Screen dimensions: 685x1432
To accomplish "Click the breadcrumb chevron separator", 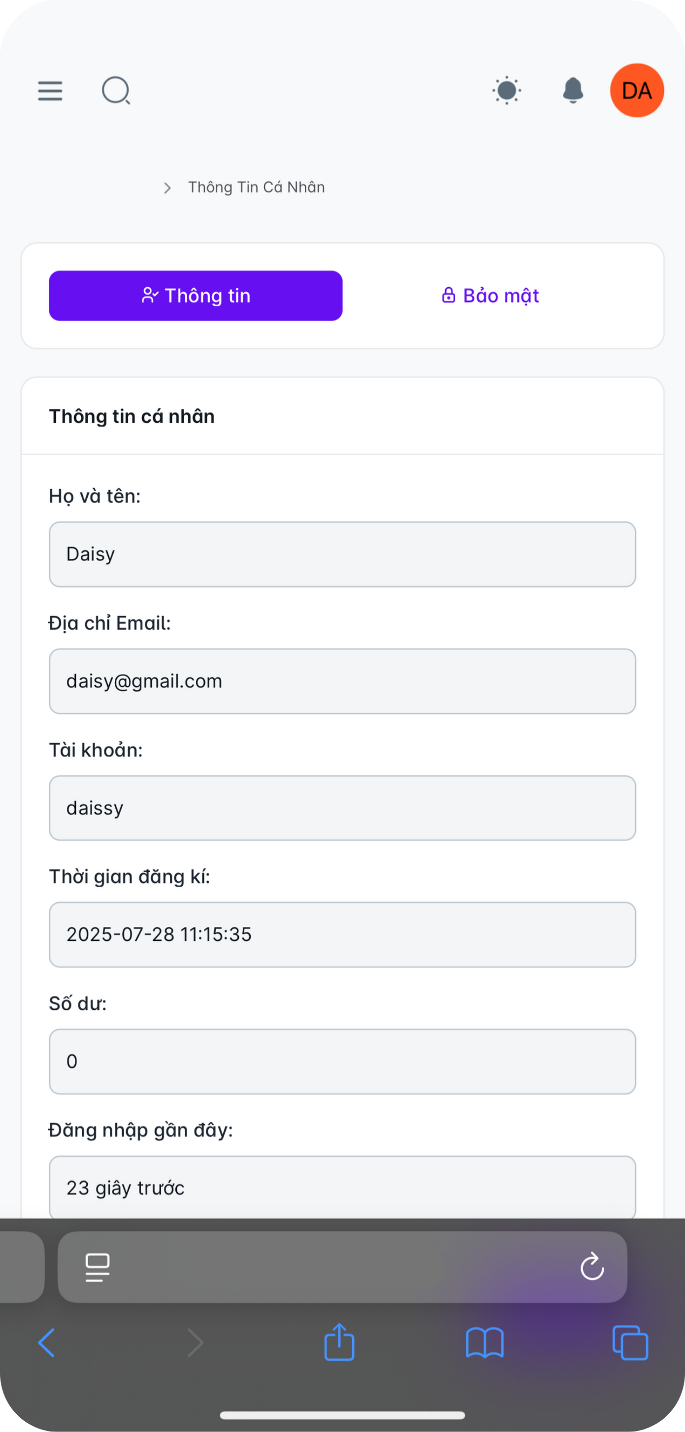I will click(x=167, y=188).
